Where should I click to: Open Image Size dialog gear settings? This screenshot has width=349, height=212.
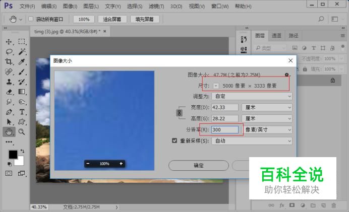coord(287,75)
